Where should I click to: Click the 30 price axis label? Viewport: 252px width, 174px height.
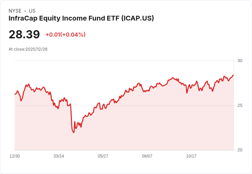(x=240, y=61)
